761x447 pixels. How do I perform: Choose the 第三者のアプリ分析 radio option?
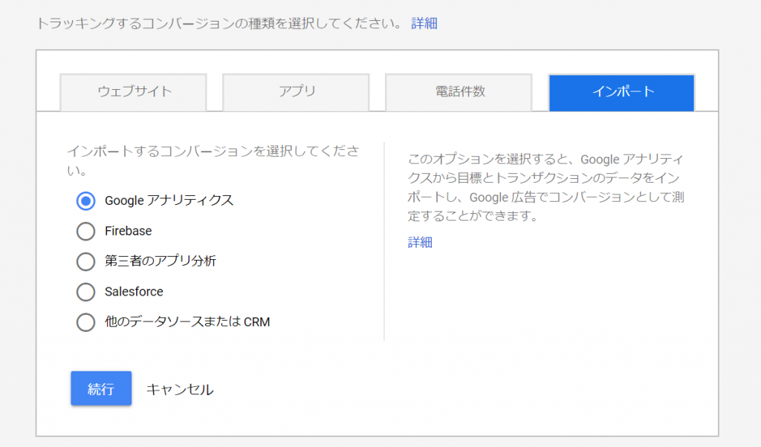coord(86,261)
